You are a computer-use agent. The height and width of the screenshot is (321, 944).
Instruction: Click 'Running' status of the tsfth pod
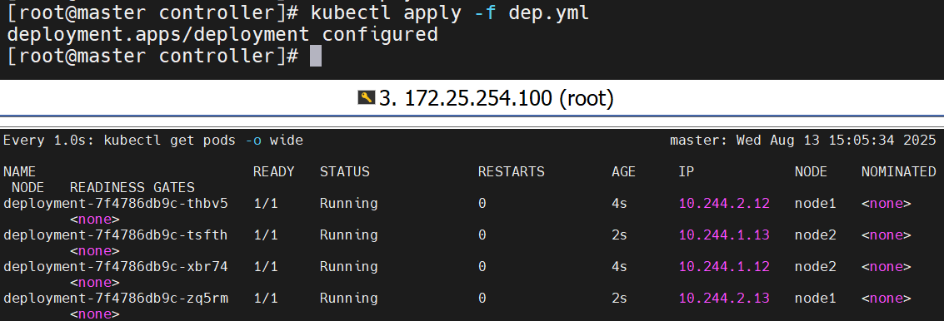pos(348,235)
